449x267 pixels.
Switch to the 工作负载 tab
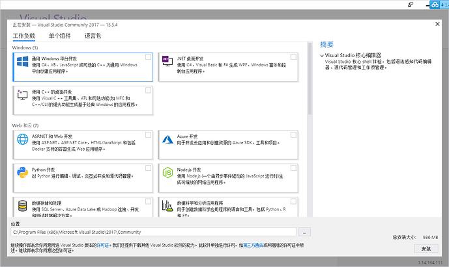point(24,36)
